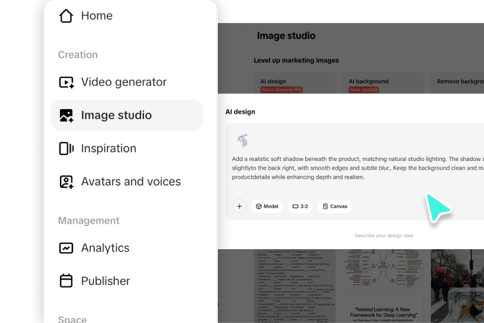Click the uploaded product image thumbnail
Screen dimensions: 484x323
[243, 140]
